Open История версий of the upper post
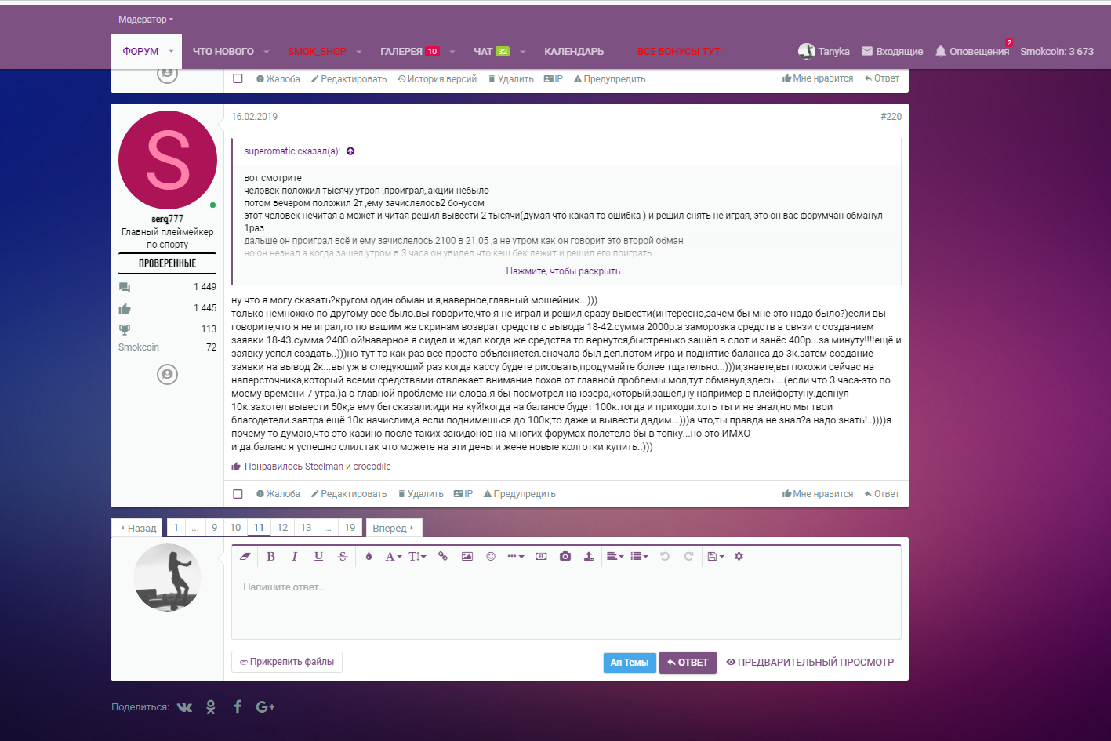This screenshot has width=1111, height=741. click(x=438, y=79)
